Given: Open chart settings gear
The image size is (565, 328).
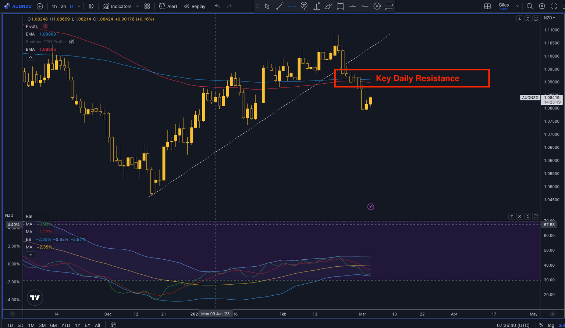Looking at the screenshot, I should click(541, 6).
